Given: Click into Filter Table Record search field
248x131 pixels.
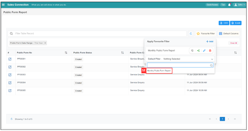Looking at the screenshot, I should (97, 33).
